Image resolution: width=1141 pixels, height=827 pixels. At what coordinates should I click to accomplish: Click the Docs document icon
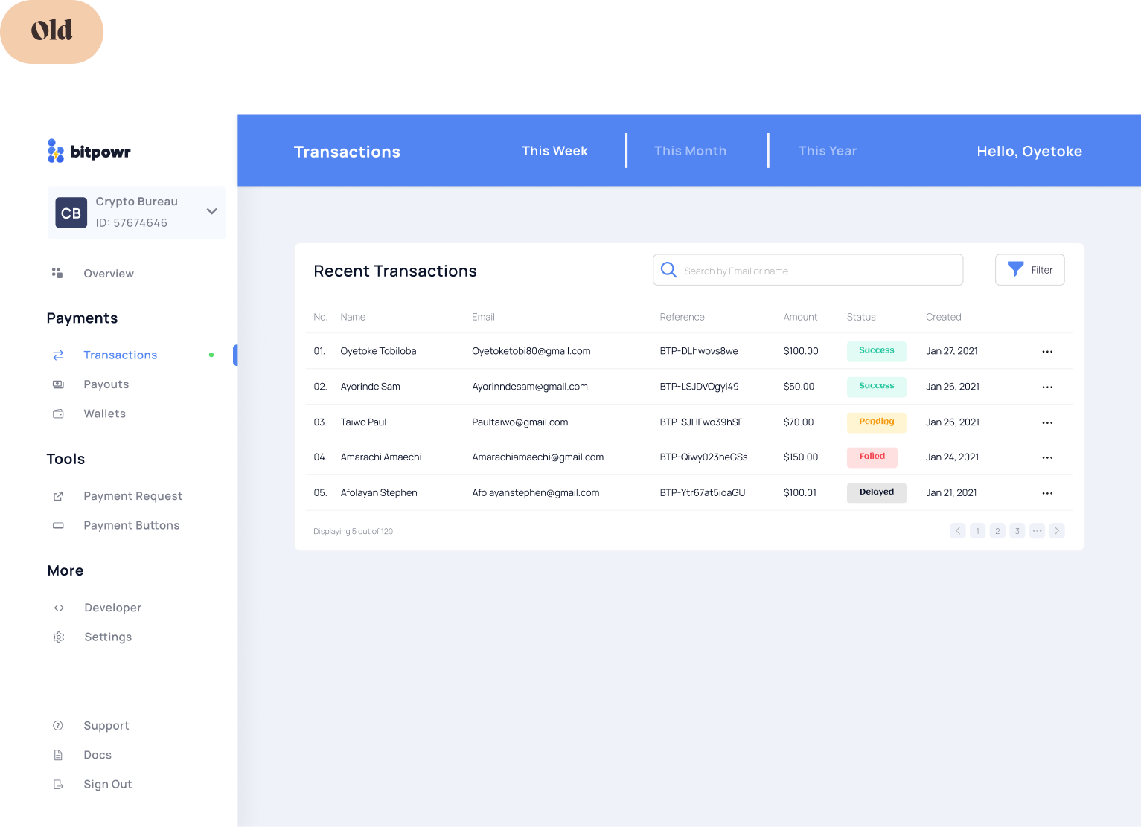pyautogui.click(x=58, y=755)
